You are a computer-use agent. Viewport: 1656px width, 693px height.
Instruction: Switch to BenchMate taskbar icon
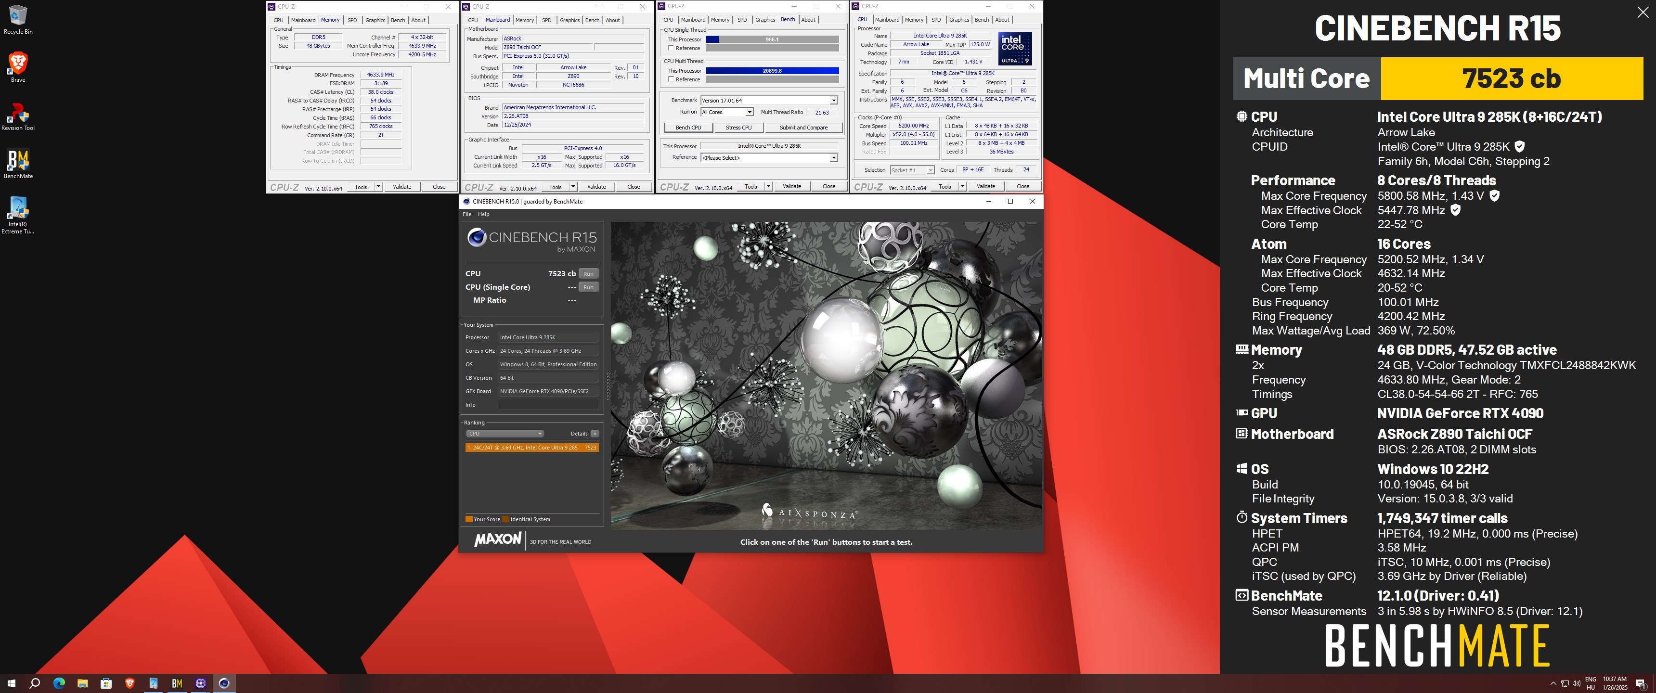click(177, 683)
